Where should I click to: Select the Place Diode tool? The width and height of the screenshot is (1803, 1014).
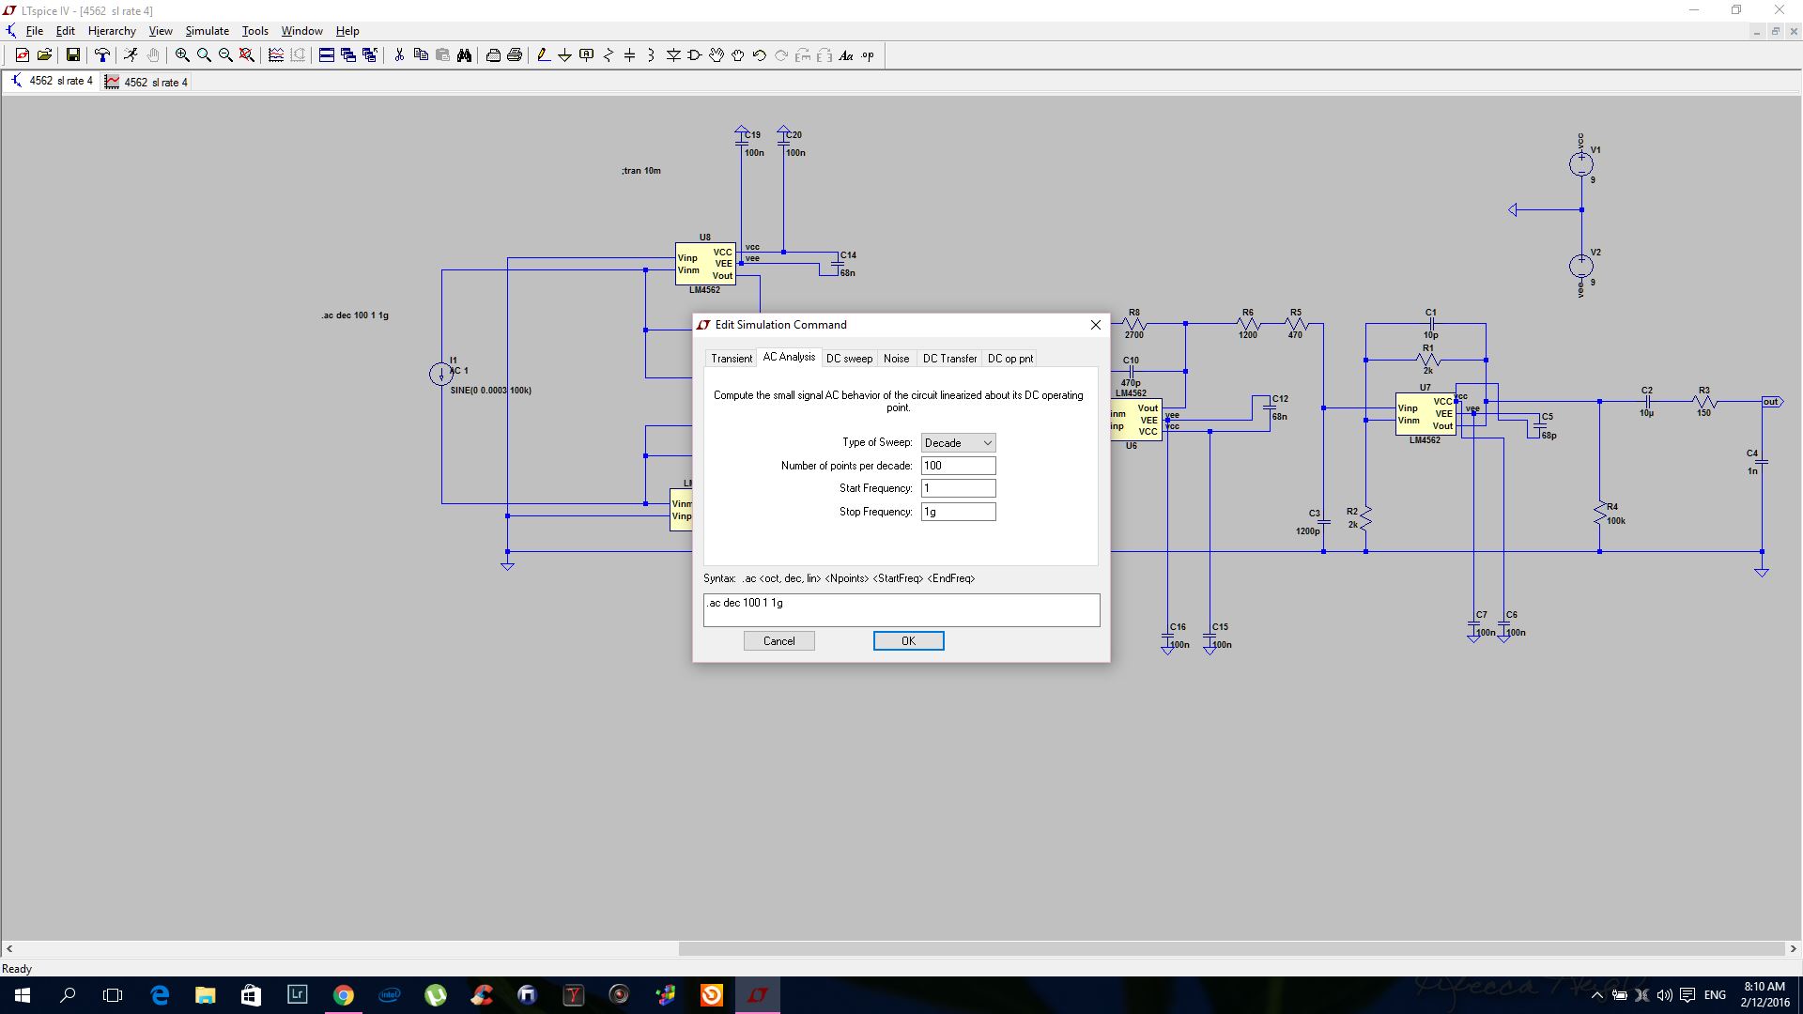tap(673, 55)
